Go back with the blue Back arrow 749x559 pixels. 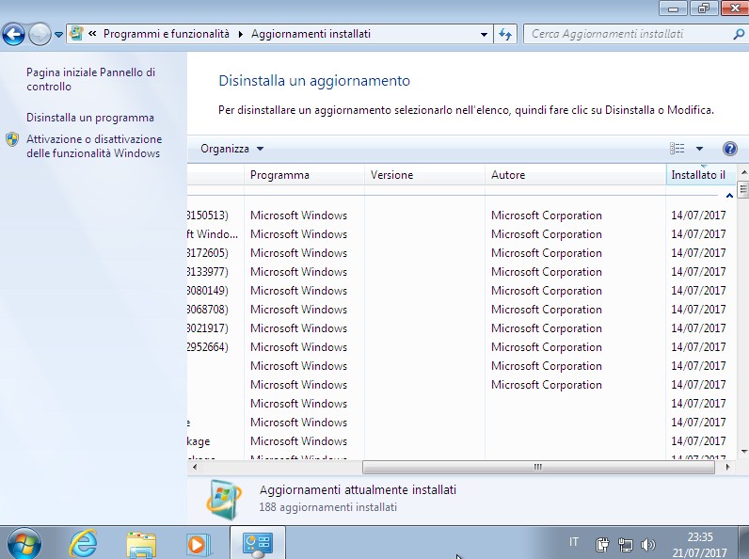click(x=13, y=34)
